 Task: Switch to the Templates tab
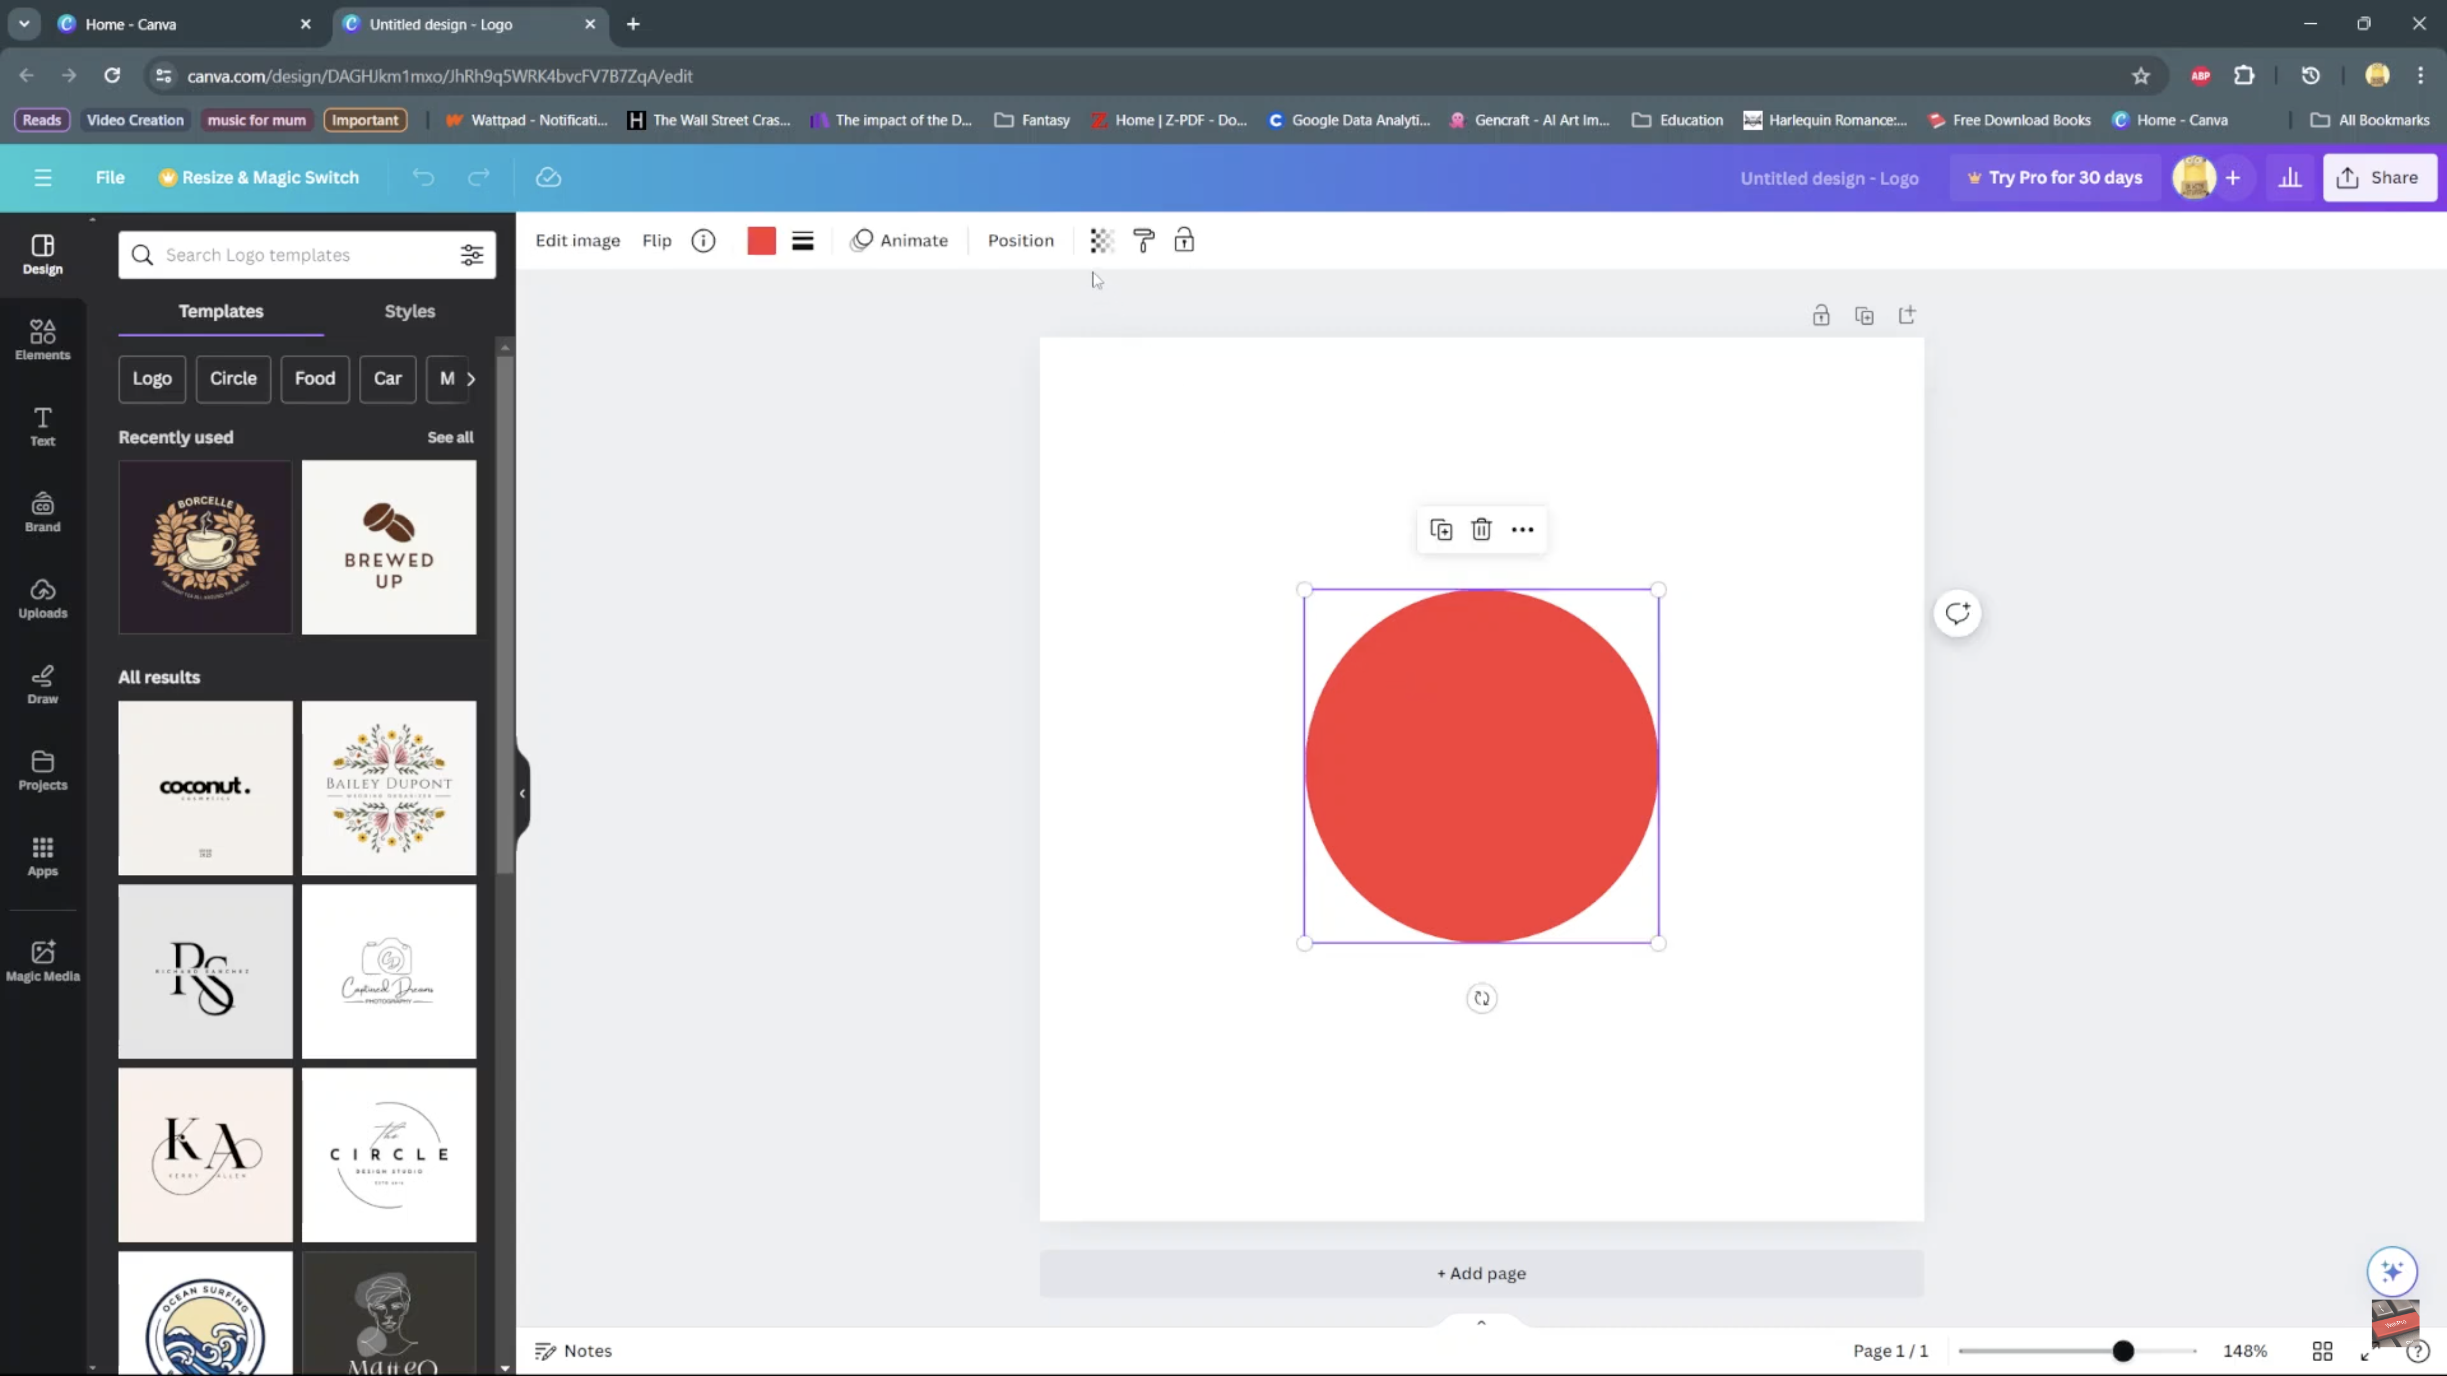click(x=220, y=312)
